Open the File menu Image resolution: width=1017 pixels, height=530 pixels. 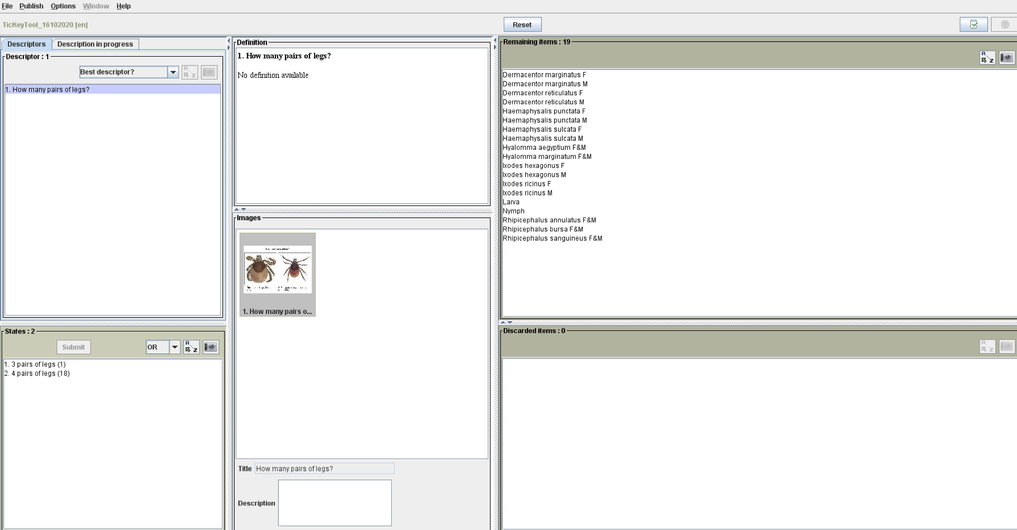click(x=7, y=6)
